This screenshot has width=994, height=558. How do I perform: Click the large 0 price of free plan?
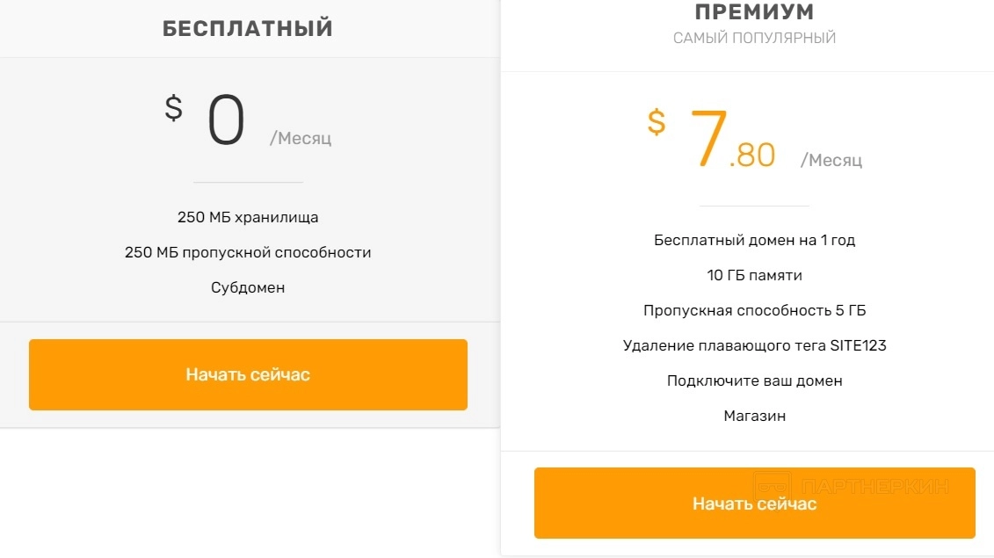226,121
